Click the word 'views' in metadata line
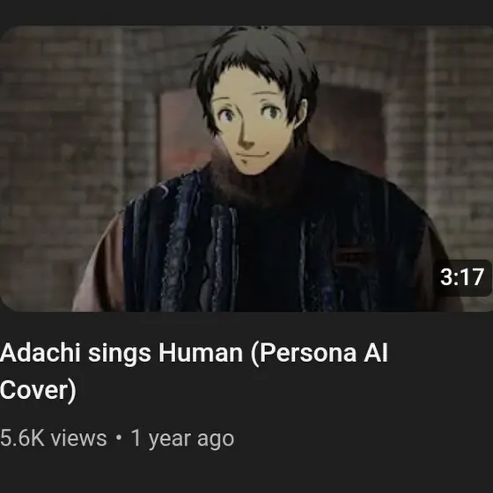 pos(78,438)
